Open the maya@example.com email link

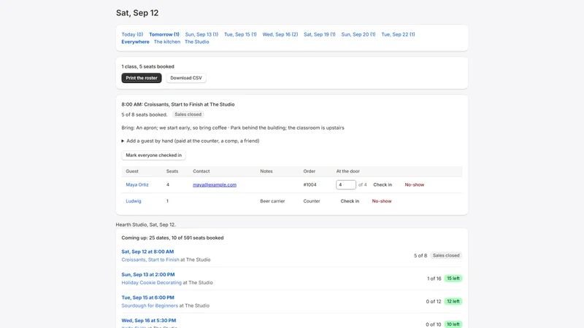[x=215, y=184]
